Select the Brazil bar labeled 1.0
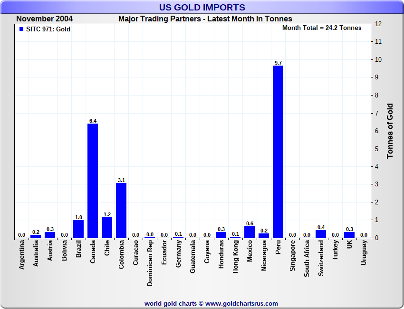 78,229
